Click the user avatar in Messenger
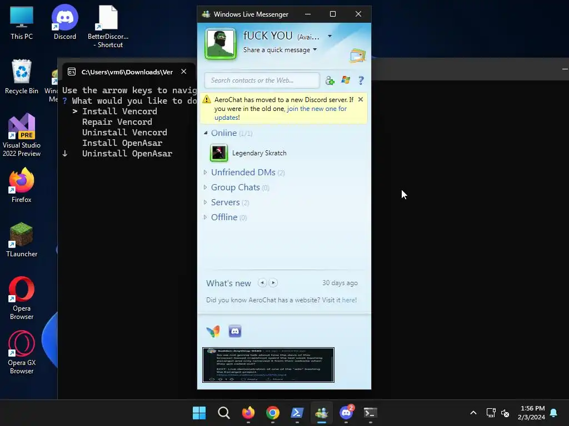The height and width of the screenshot is (426, 569). (x=220, y=43)
